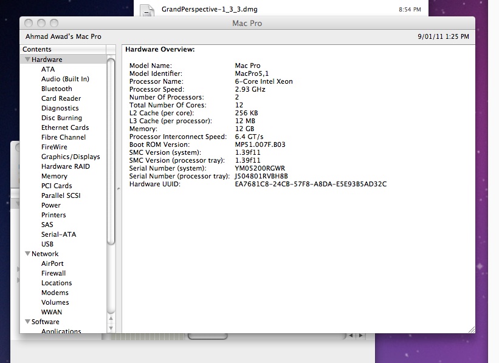Select the Network category row

point(63,254)
